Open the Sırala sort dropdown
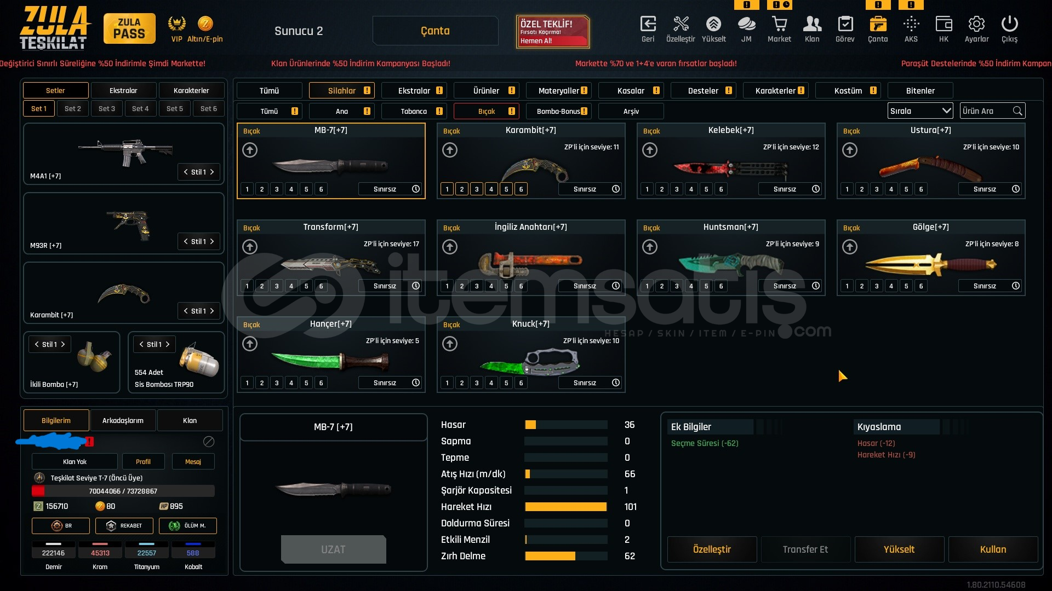Image resolution: width=1052 pixels, height=591 pixels. 920,111
